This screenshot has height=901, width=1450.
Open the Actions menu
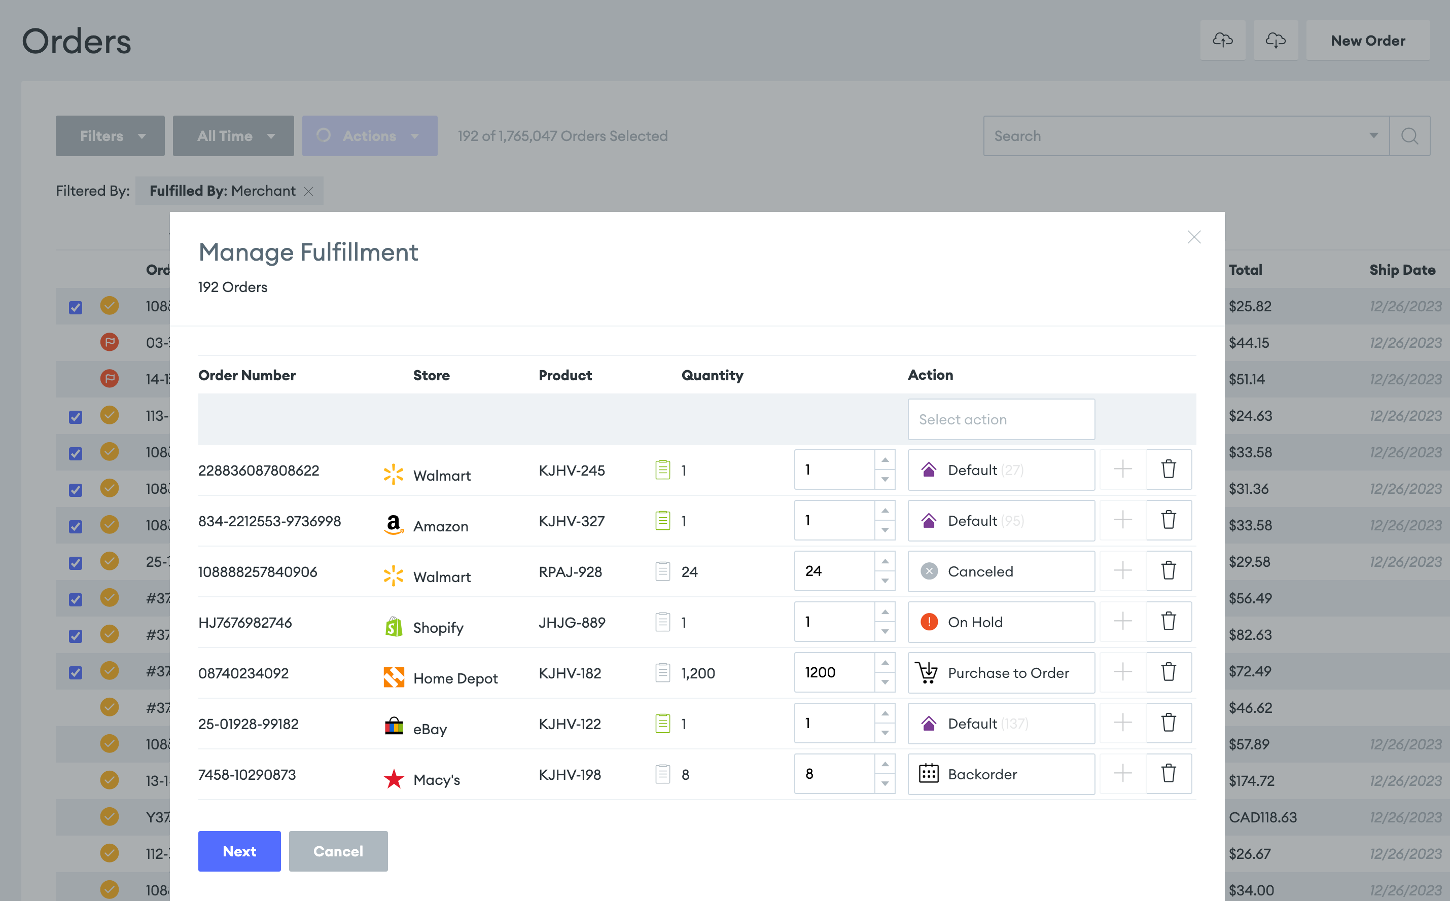[370, 136]
